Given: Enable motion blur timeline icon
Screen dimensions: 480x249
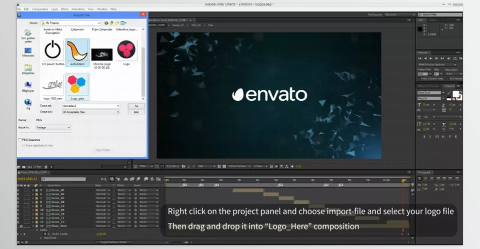Looking at the screenshot, I should [x=138, y=179].
